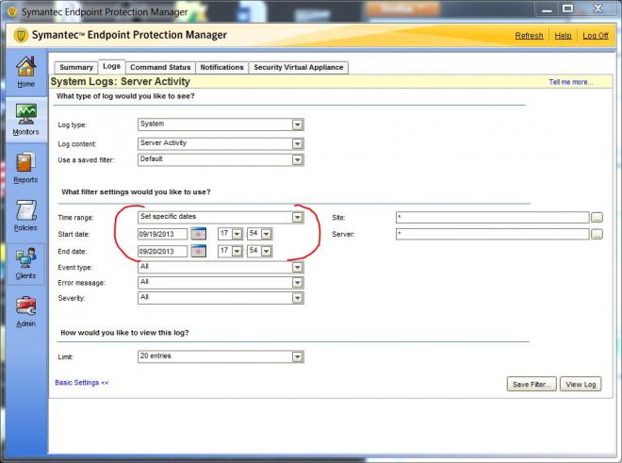Image resolution: width=622 pixels, height=463 pixels.
Task: Click the View Log button
Action: (581, 384)
